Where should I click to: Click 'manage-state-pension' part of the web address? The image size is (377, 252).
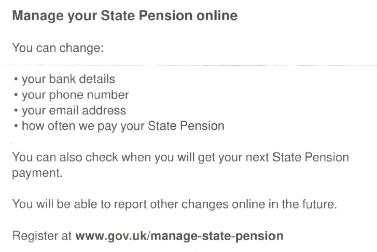[217, 236]
